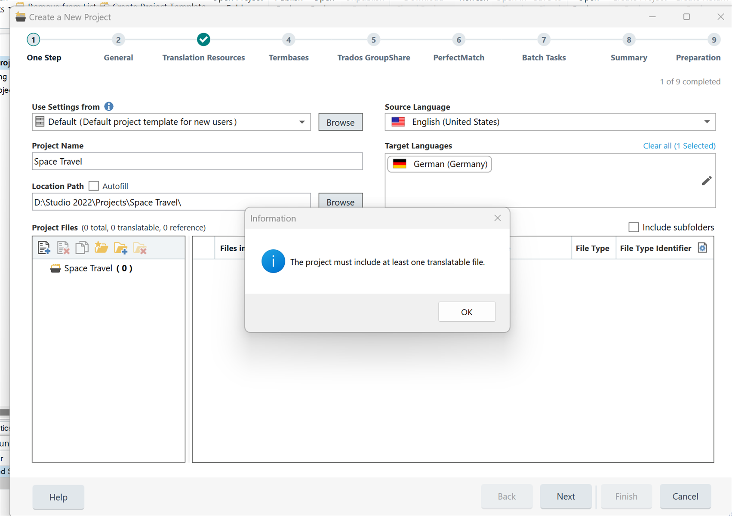Click the Add Folder icon
The width and height of the screenshot is (732, 516).
(120, 248)
